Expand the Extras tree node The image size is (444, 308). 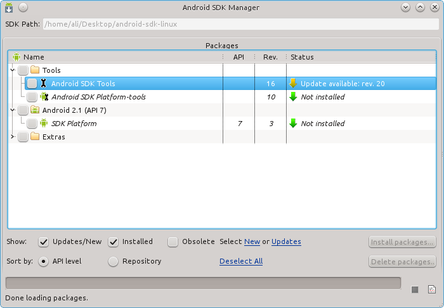tap(13, 137)
